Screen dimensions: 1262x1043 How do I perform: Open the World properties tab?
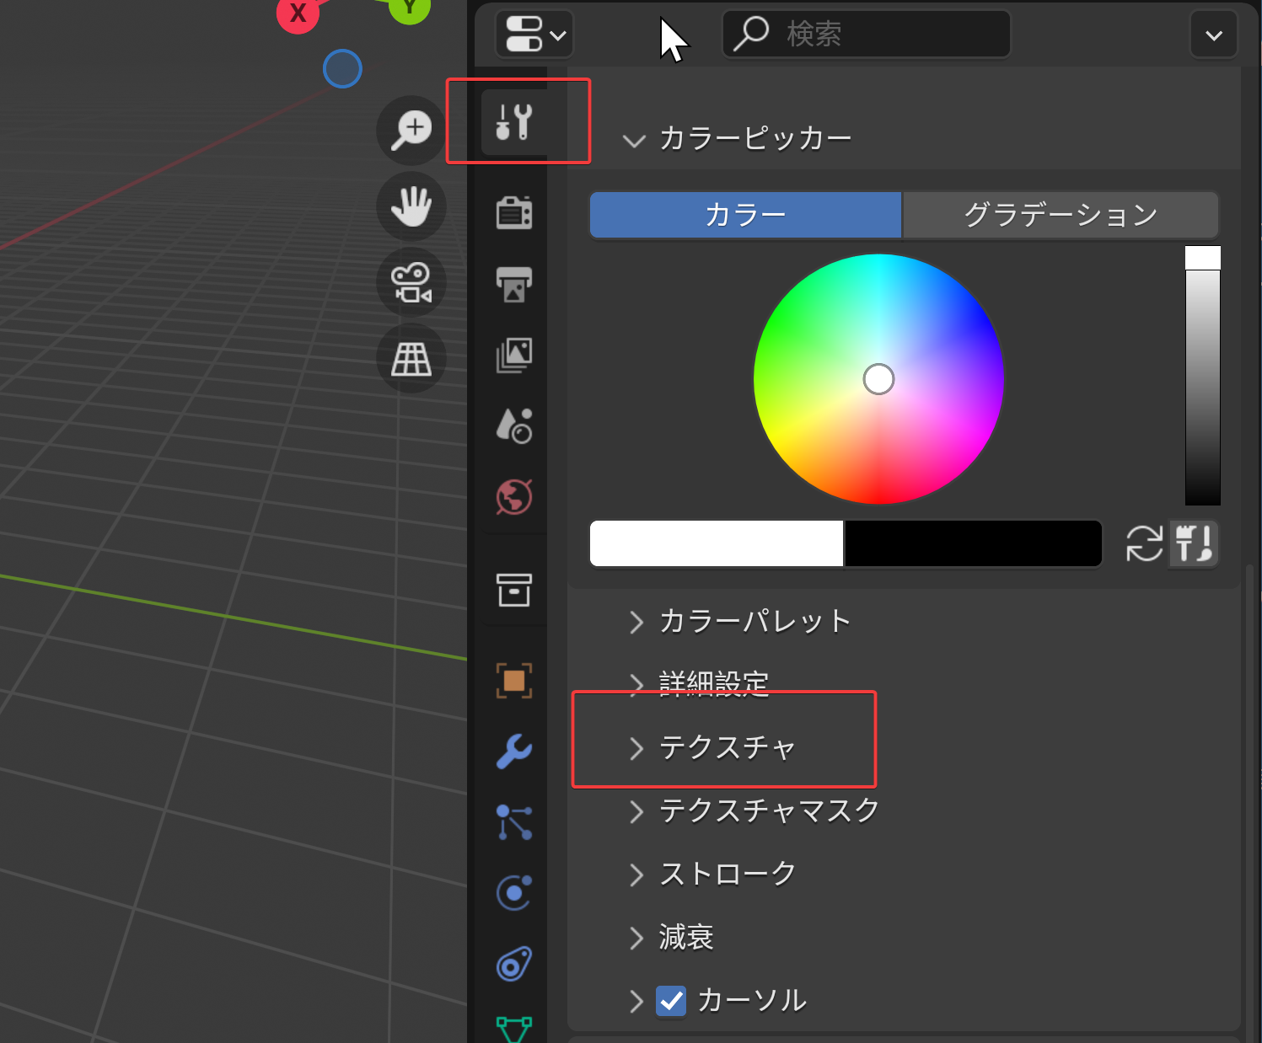[514, 497]
